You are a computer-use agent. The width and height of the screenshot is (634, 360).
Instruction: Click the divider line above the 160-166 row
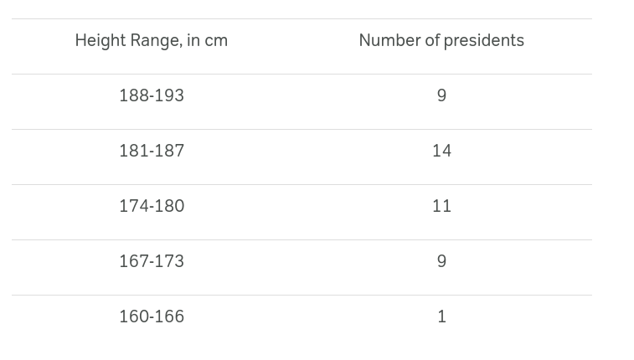302,295
